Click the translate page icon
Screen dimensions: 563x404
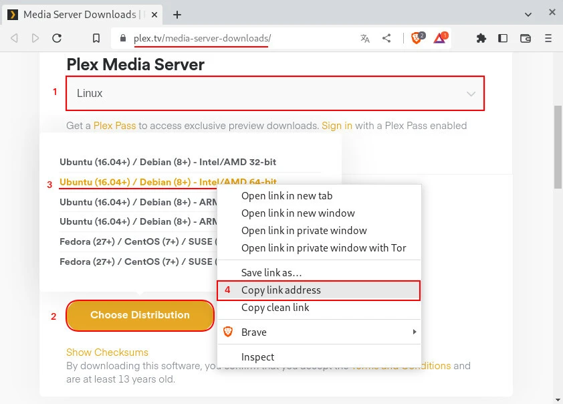coord(365,38)
